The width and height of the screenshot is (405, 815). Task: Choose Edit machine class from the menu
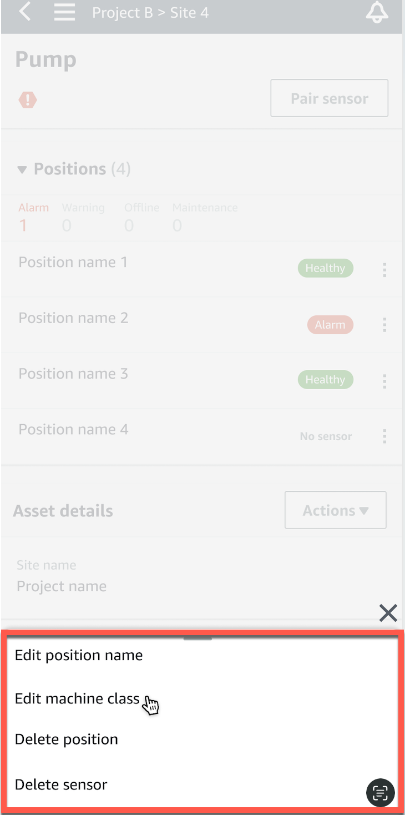(x=77, y=699)
